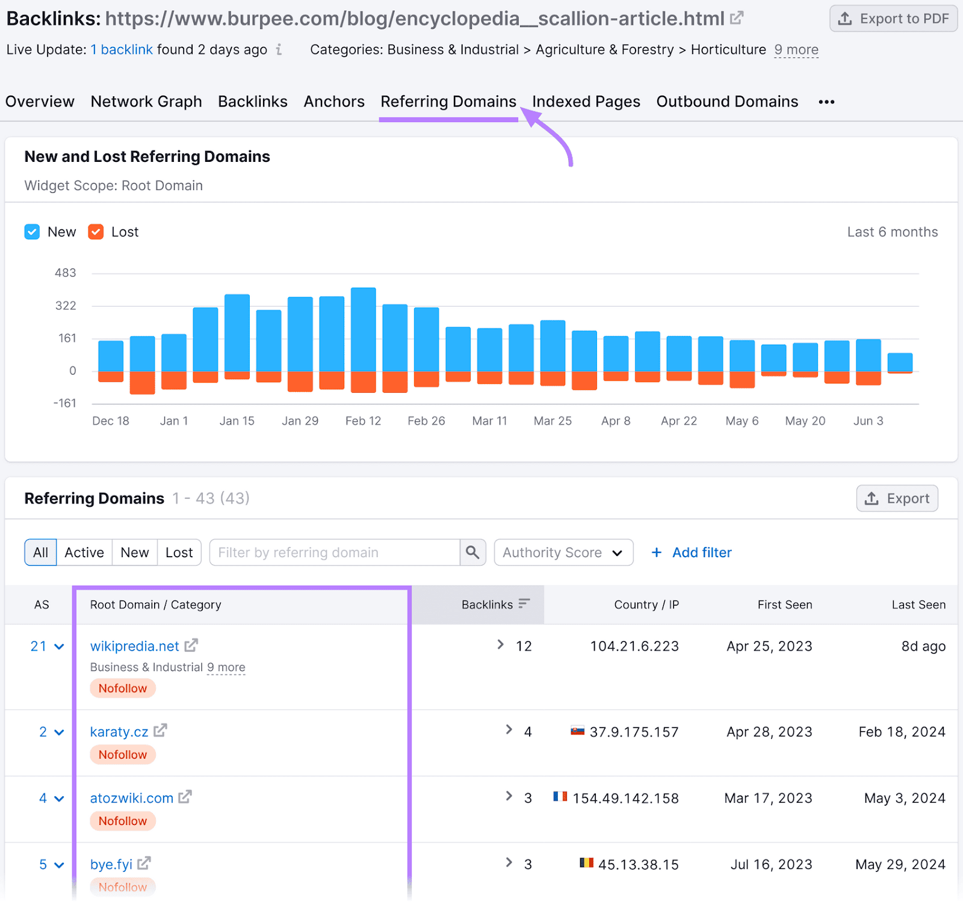The width and height of the screenshot is (963, 902).
Task: Click the ellipsis to reveal more report tabs
Action: [x=826, y=102]
